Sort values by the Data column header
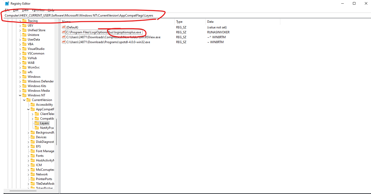Image resolution: width=371 pixels, height=194 pixels. pos(243,22)
